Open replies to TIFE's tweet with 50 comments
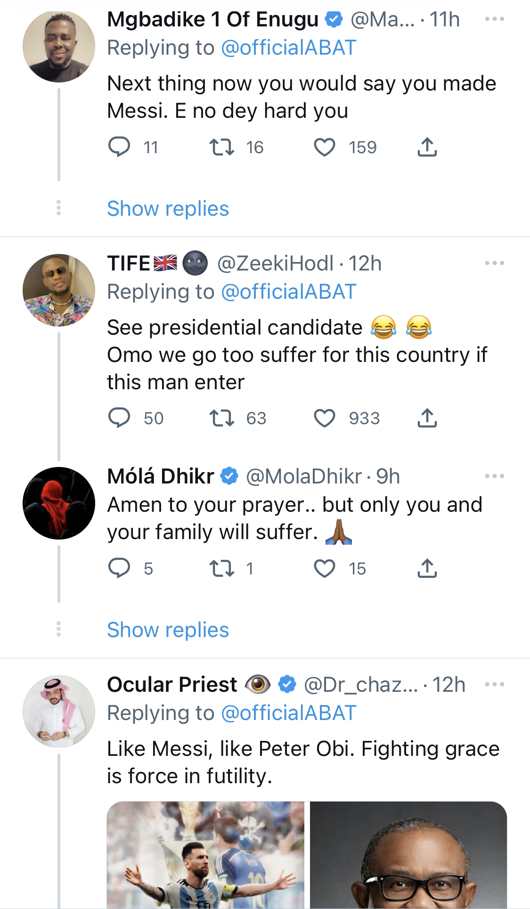Screen dimensions: 530x909 pyautogui.click(x=119, y=418)
